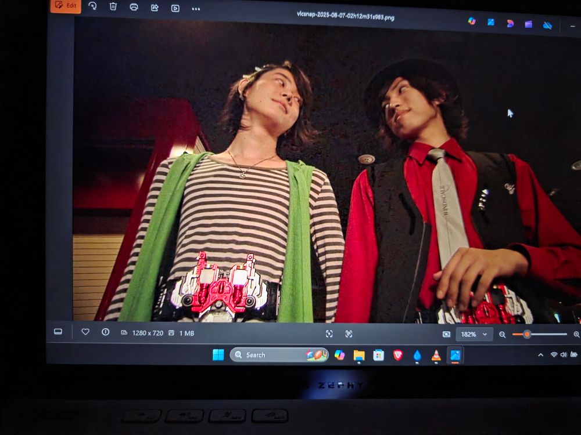Print the image with the printer icon
This screenshot has width=581, height=435.
[x=134, y=7]
